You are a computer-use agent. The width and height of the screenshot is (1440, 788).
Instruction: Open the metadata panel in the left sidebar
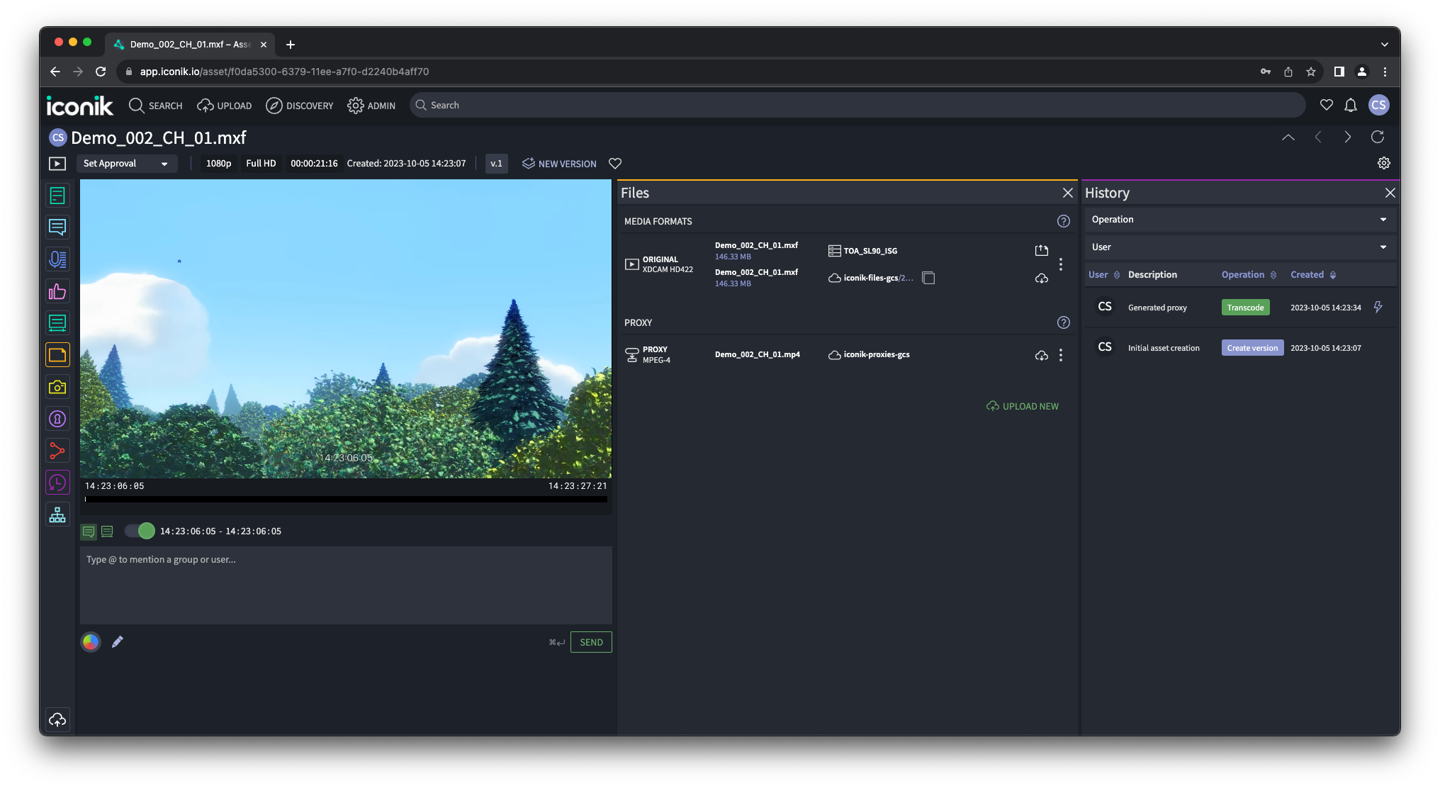57,196
